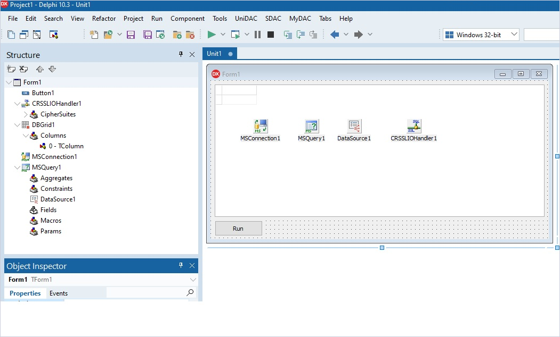The width and height of the screenshot is (560, 337).
Task: Pin the Object Inspector panel
Action: click(181, 266)
